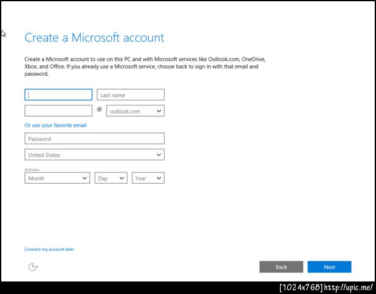Open the Ease of Access icon
376x294 pixels.
[33, 267]
